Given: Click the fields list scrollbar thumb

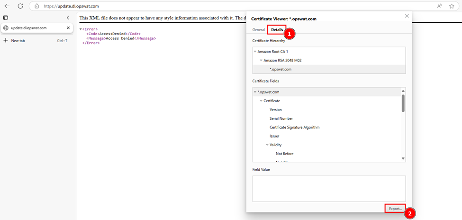Looking at the screenshot, I should click(403, 103).
